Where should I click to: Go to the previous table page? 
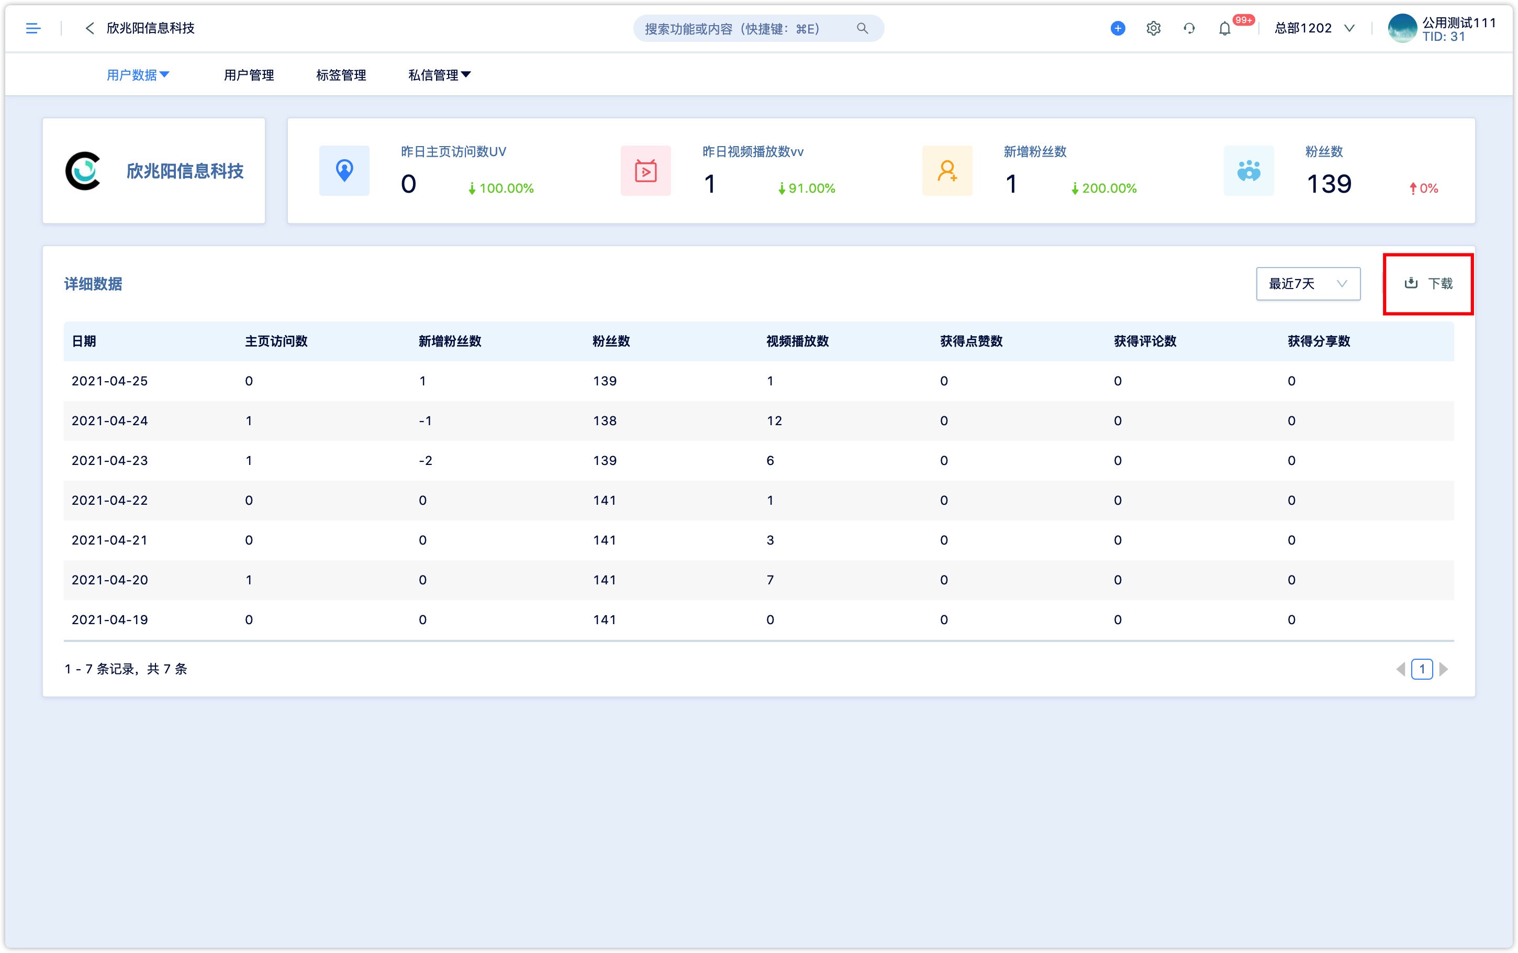point(1401,669)
